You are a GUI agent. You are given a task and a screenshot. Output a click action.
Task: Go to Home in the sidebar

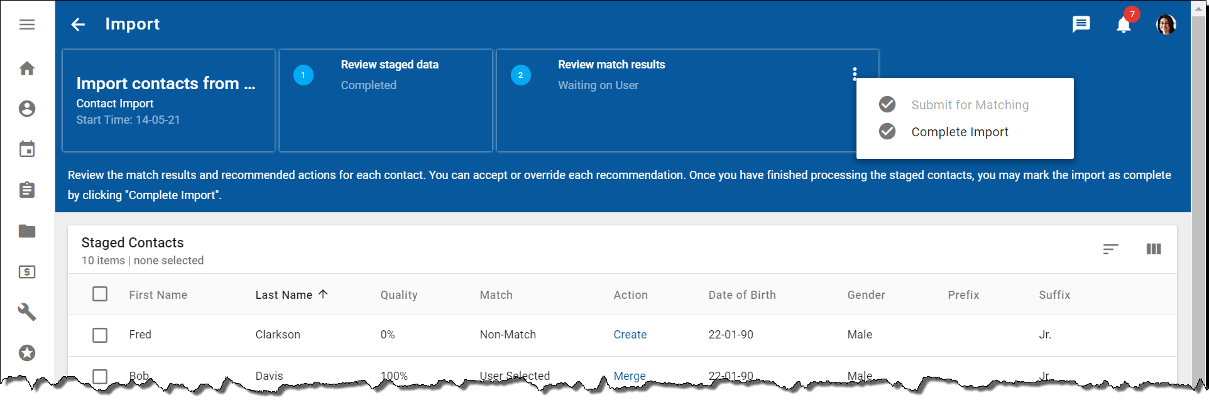[26, 68]
